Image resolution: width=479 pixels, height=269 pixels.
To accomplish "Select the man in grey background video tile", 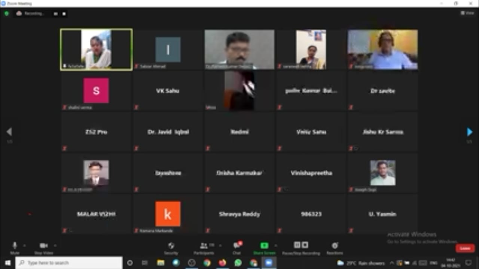I will pos(239,50).
